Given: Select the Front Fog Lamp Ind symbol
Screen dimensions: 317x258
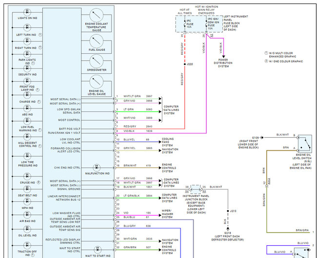Looking at the screenshot, I should pyautogui.click(x=27, y=82).
